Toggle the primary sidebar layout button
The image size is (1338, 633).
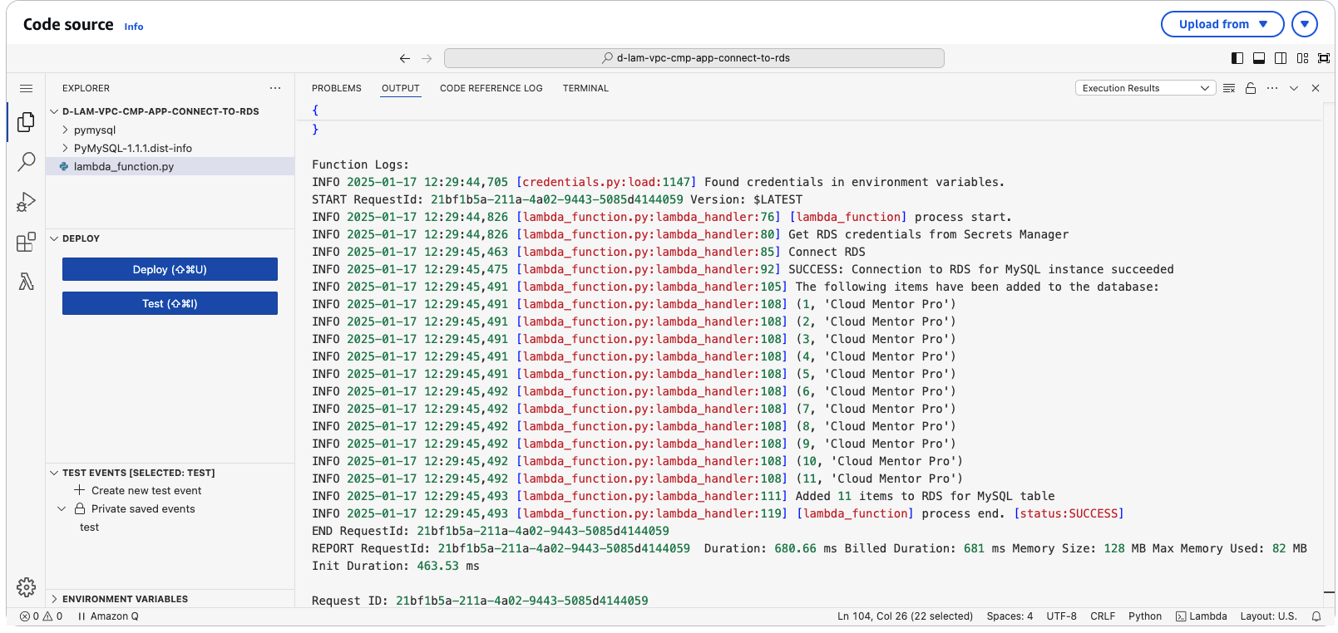click(x=1237, y=58)
